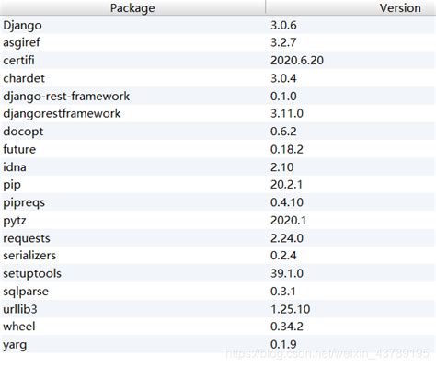
Task: Select the serializers package row
Action: pyautogui.click(x=218, y=256)
